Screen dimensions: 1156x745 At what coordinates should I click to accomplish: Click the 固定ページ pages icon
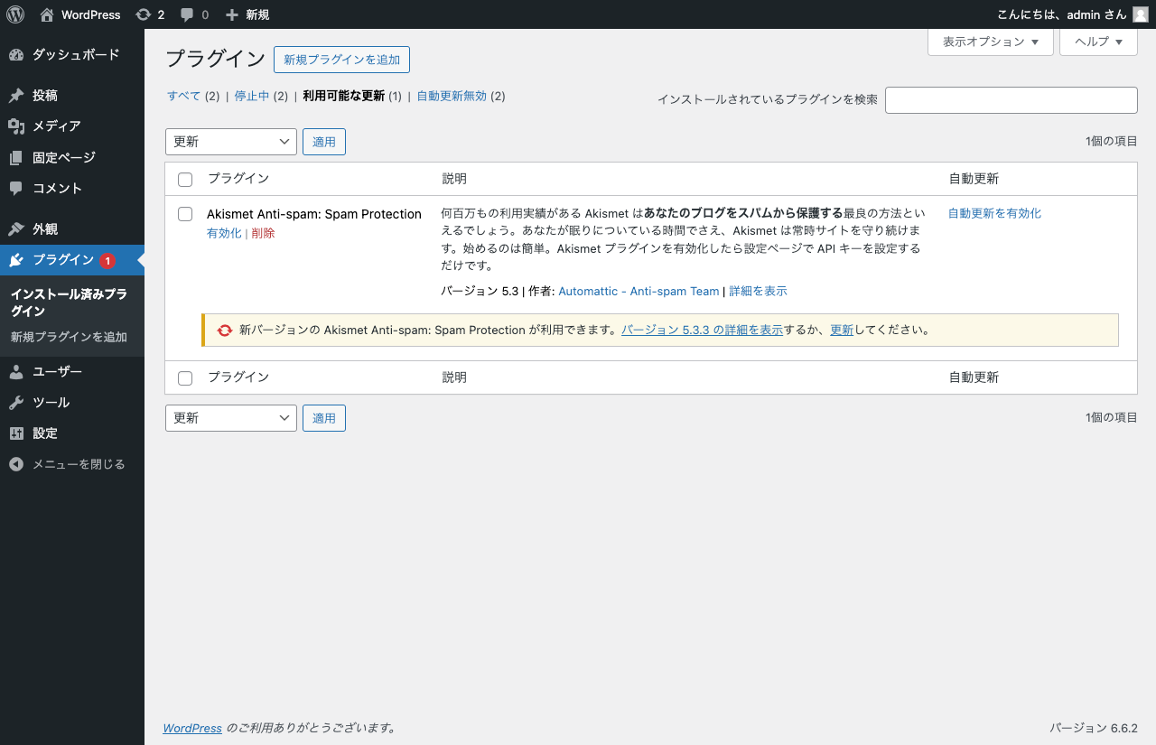[16, 158]
